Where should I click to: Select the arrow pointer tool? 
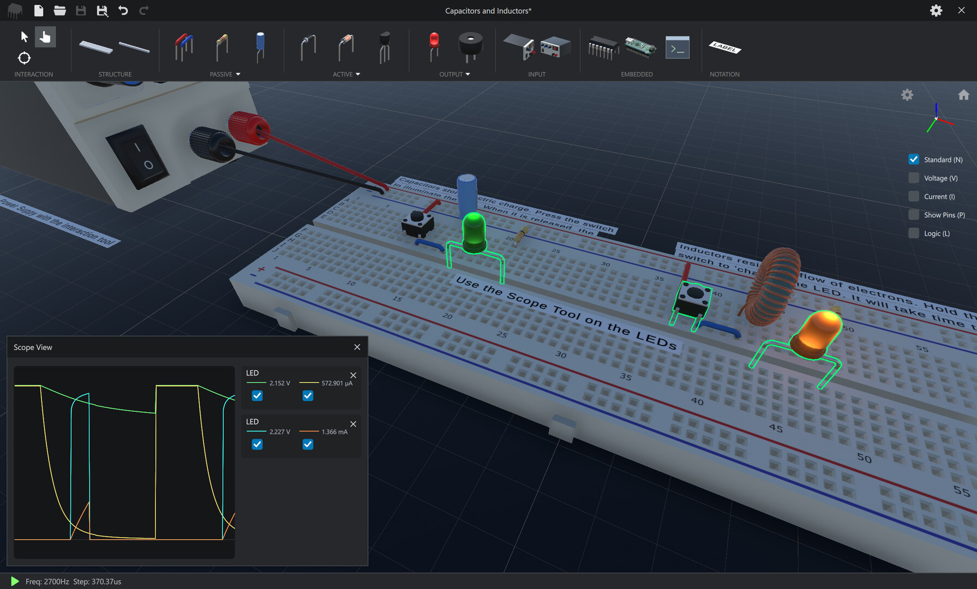click(x=24, y=36)
